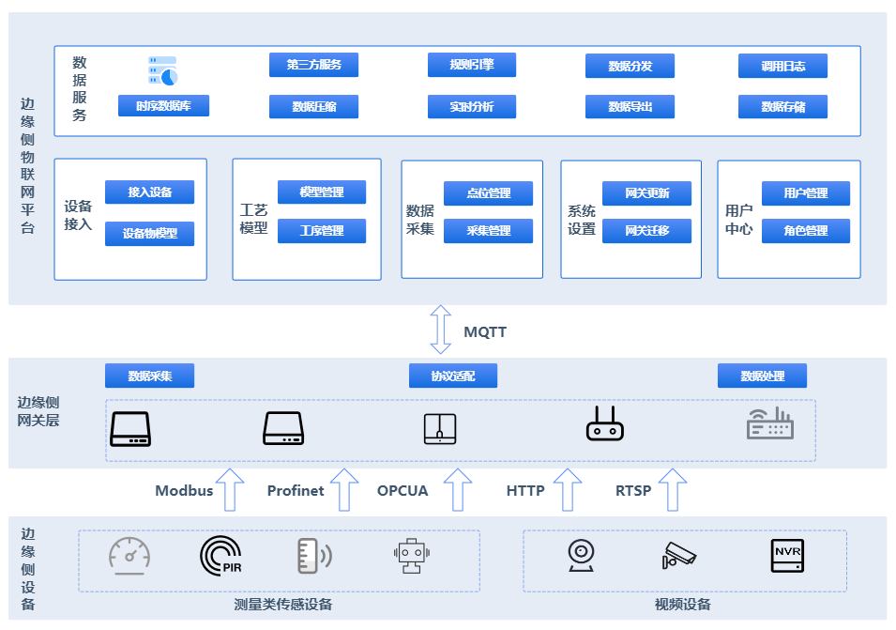The width and height of the screenshot is (896, 630).
Task: Open 规则引擎 in data services
Action: 471,65
